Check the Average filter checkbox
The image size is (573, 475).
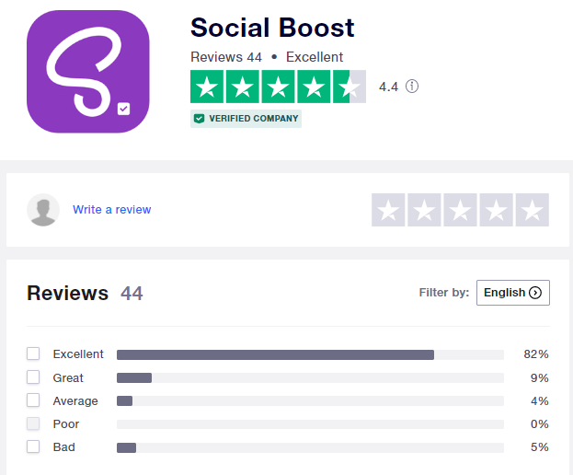pyautogui.click(x=33, y=400)
